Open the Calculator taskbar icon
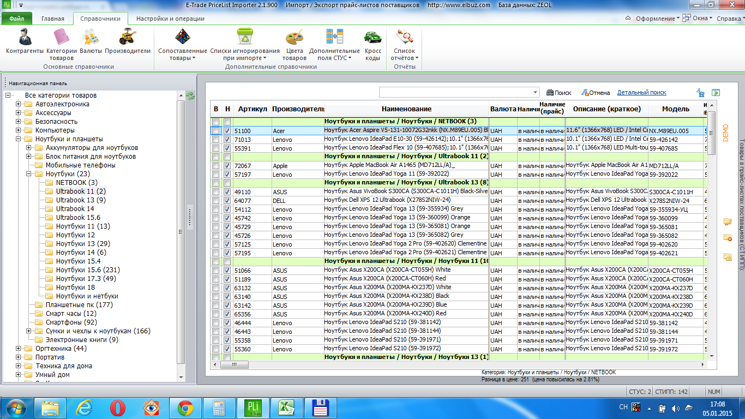 [x=219, y=408]
